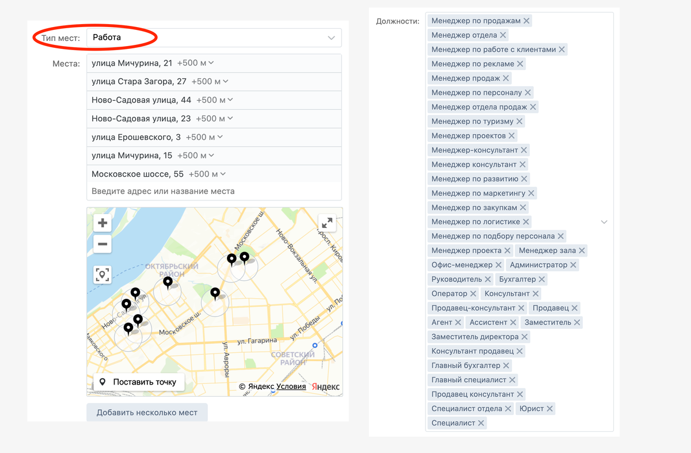691x453 pixels.
Task: Open radius dropdown for улица Ерошевского, 3
Action: pos(204,137)
